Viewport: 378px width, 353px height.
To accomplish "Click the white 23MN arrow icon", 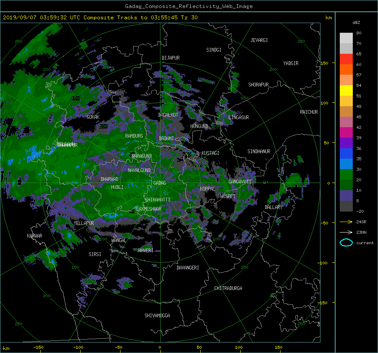I will point(346,232).
